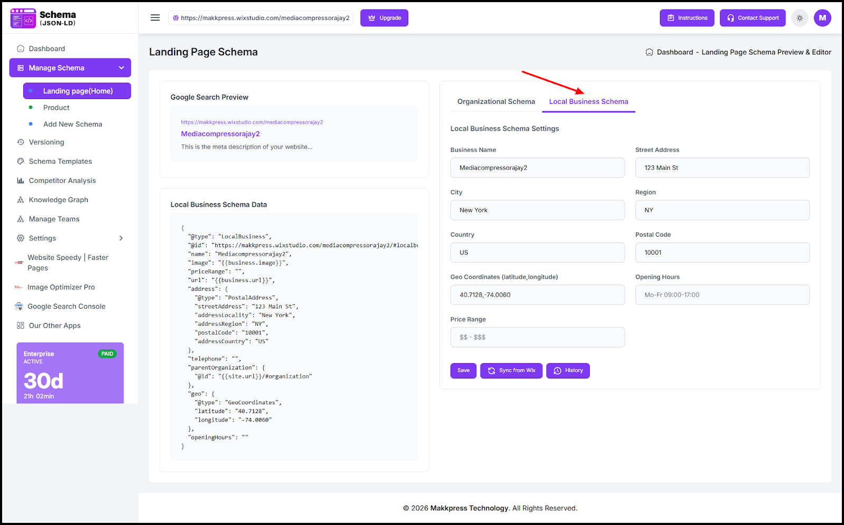Open the user avatar M menu
The image size is (844, 525).
click(822, 18)
